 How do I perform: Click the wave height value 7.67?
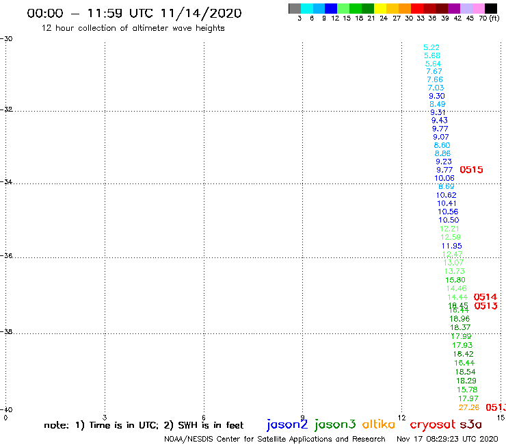434,71
